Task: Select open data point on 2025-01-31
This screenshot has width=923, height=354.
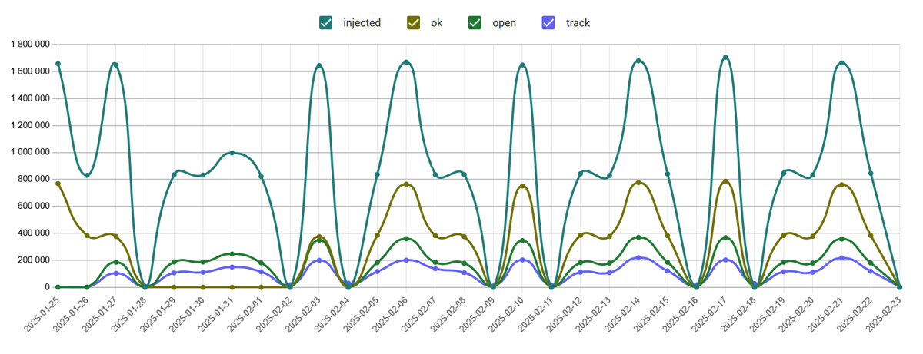Action: tap(232, 253)
